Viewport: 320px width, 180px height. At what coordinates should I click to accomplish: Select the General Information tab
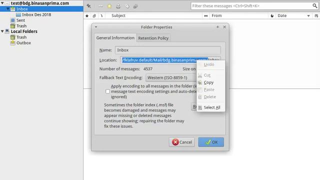coord(115,38)
